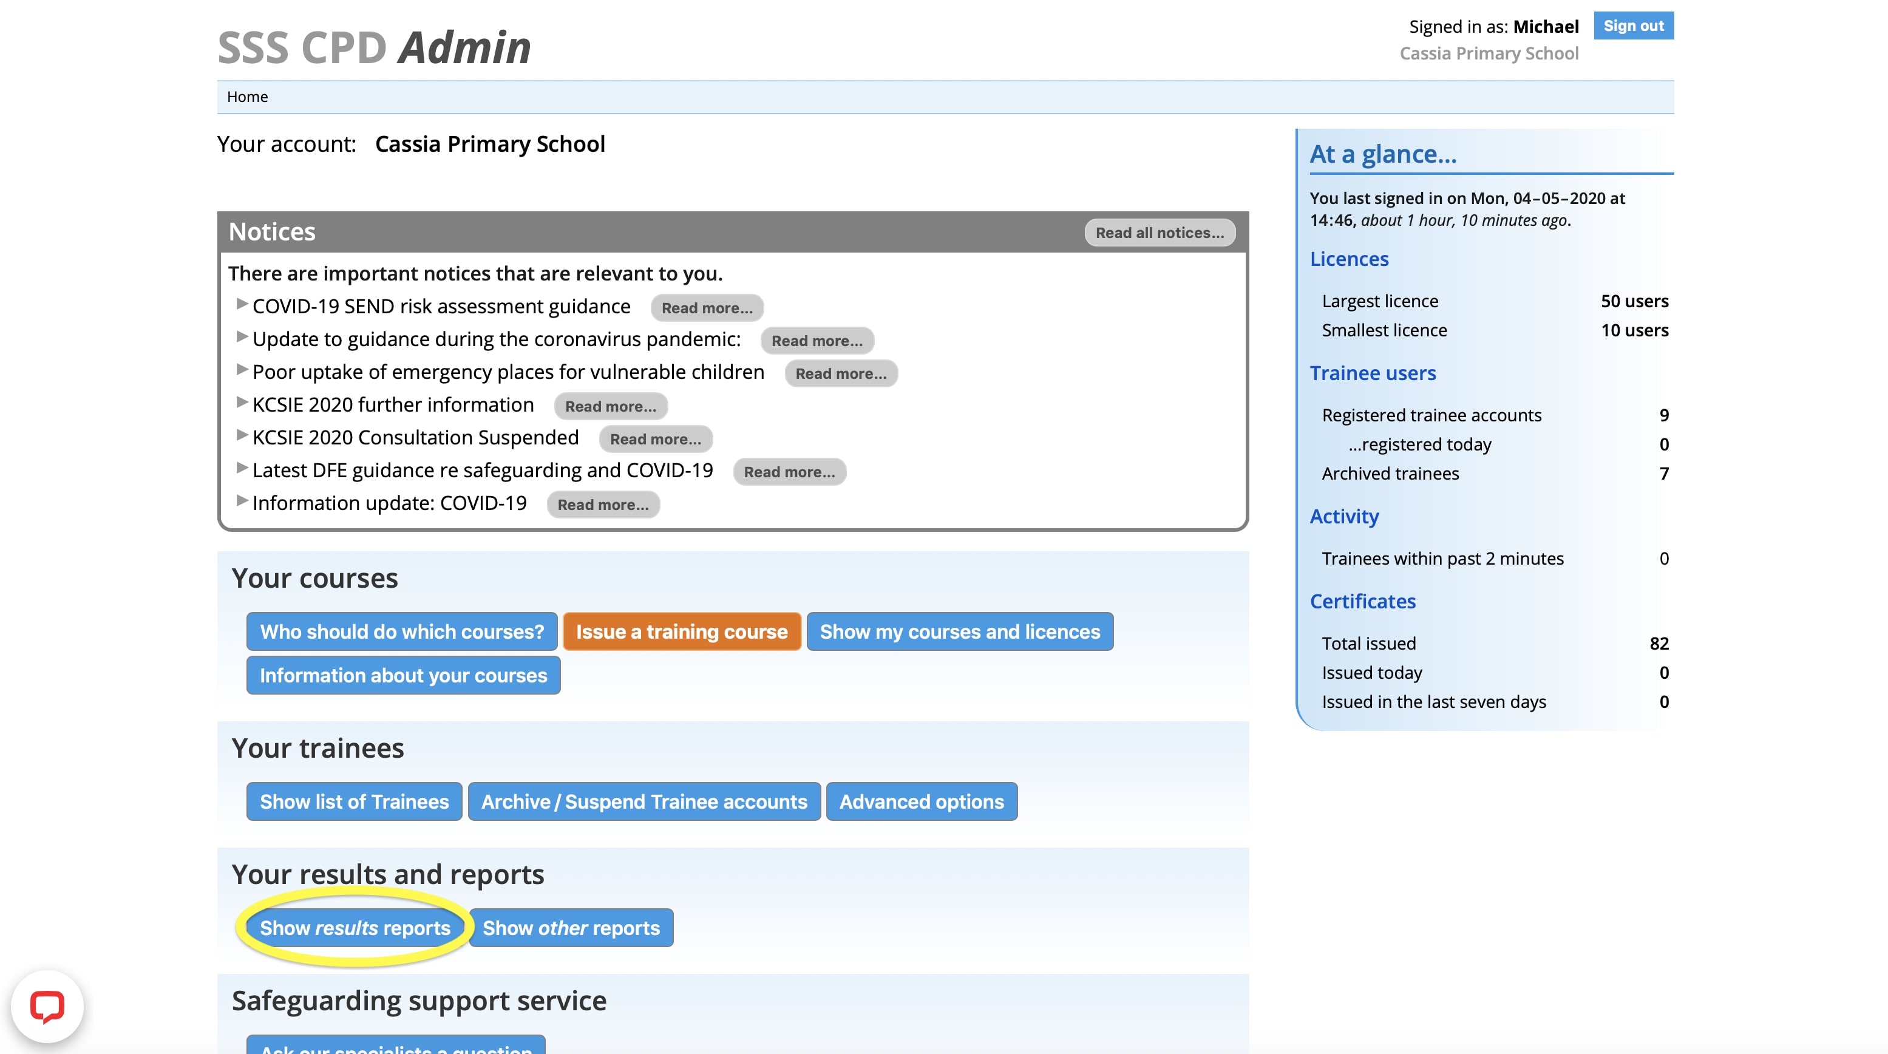1888x1054 pixels.
Task: Click Who should do which courses?
Action: 402,632
